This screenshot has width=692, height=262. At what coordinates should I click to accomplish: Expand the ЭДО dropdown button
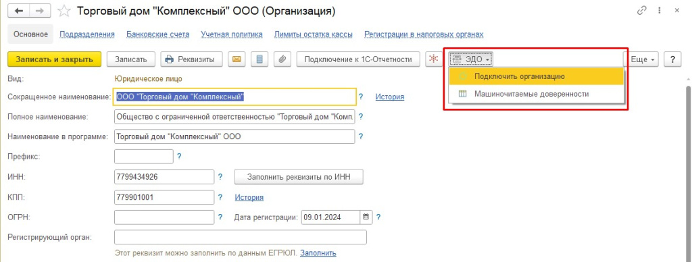pos(471,59)
